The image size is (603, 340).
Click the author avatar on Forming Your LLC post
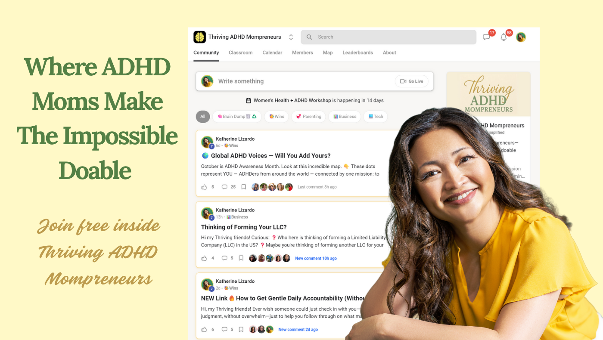[x=207, y=213]
